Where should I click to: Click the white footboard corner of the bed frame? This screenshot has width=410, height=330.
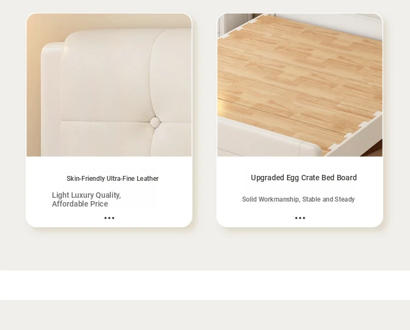pos(310,148)
